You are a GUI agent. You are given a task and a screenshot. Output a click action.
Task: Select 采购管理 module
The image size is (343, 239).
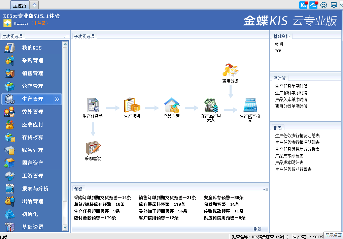coord(32,60)
